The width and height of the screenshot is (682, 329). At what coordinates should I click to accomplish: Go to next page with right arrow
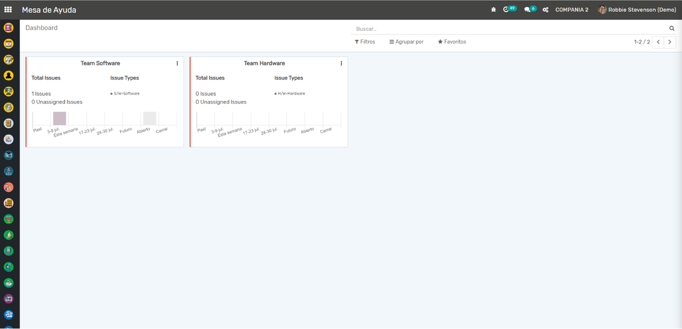point(669,42)
